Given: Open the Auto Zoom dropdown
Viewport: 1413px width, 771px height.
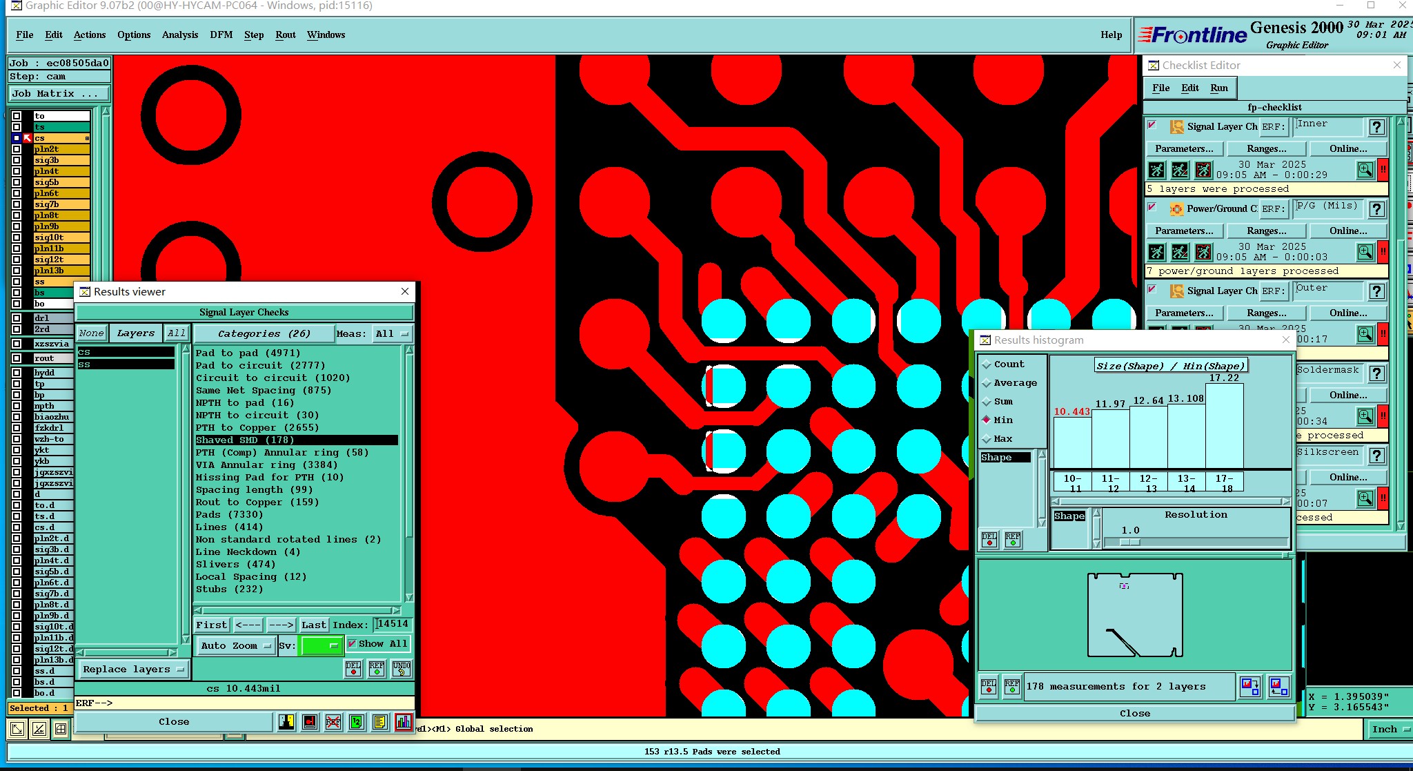Looking at the screenshot, I should point(235,645).
